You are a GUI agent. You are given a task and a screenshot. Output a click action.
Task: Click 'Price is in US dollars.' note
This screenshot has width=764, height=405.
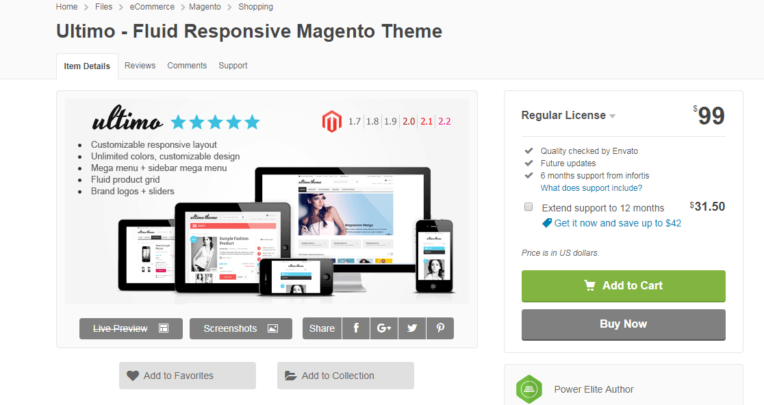pos(560,252)
